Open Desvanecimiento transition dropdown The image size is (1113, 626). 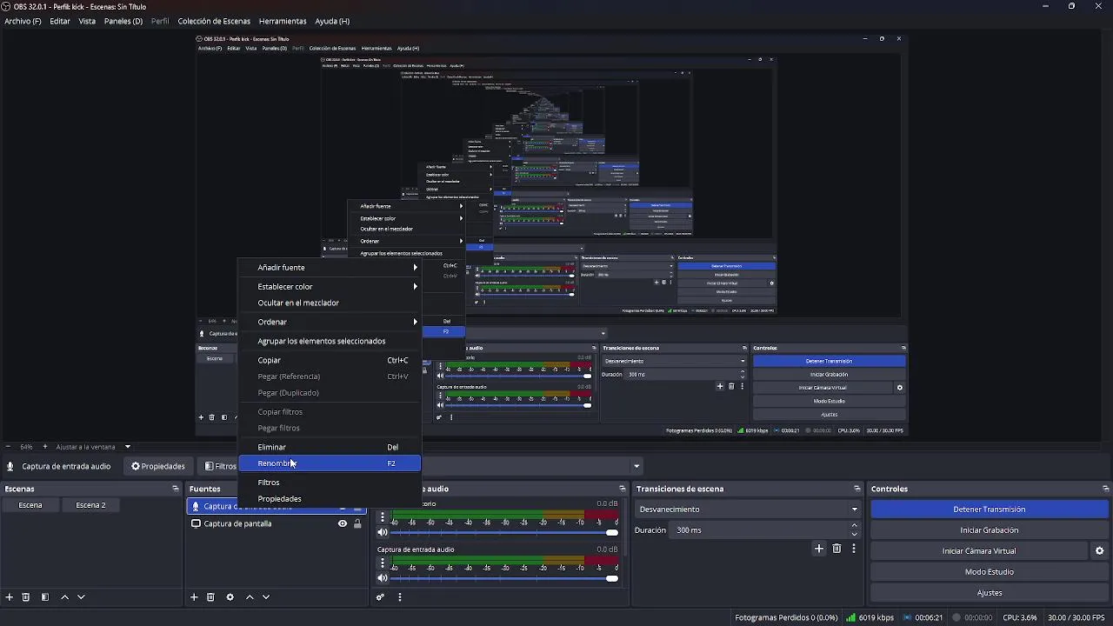pyautogui.click(x=748, y=509)
